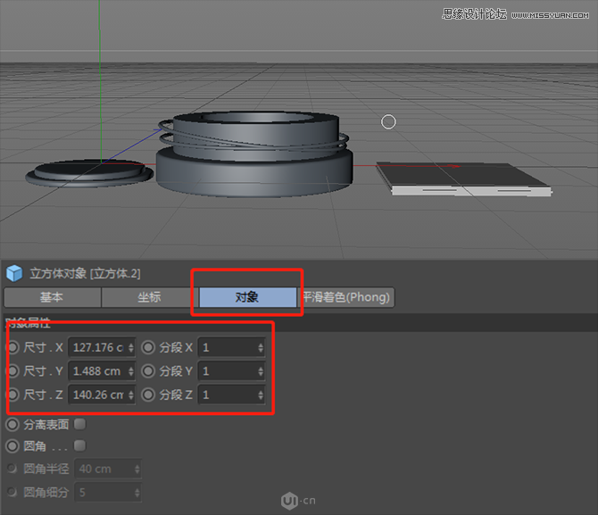Click stepper arrows on 分段 X field
Image resolution: width=598 pixels, height=515 pixels.
click(260, 347)
